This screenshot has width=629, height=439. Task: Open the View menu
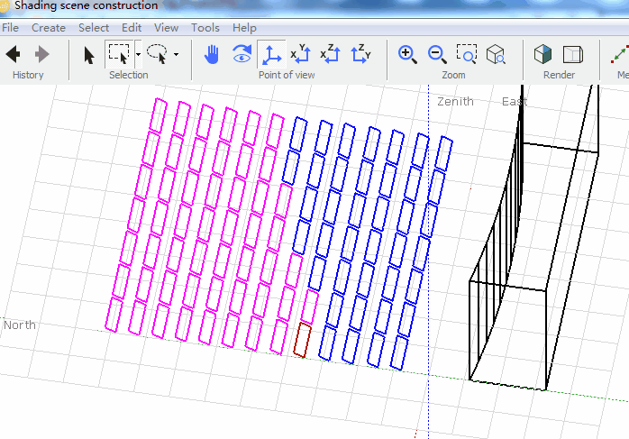pyautogui.click(x=166, y=28)
